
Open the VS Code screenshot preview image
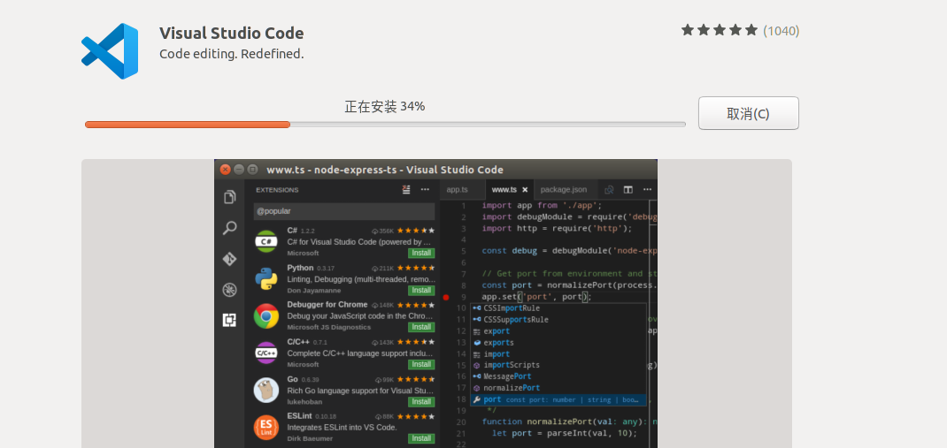pos(435,304)
